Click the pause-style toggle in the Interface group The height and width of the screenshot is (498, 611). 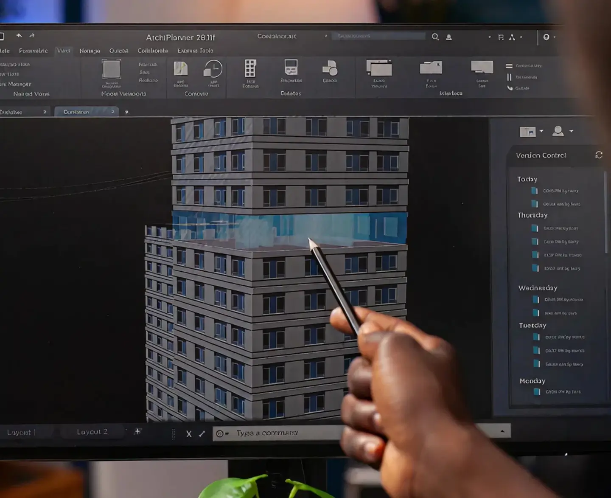tap(509, 77)
